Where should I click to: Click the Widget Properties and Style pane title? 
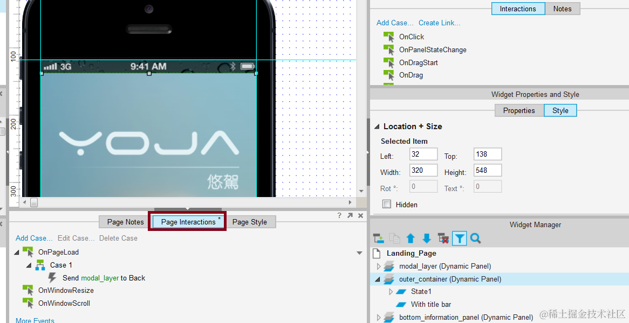(535, 94)
